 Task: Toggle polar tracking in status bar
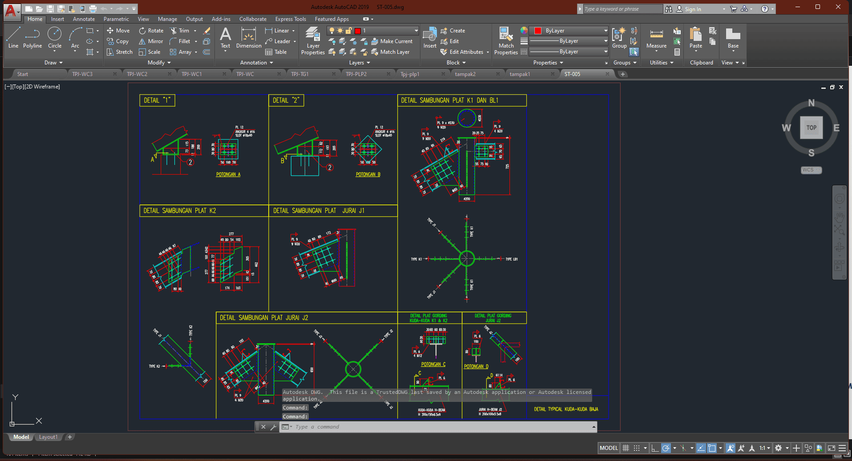[x=666, y=448]
